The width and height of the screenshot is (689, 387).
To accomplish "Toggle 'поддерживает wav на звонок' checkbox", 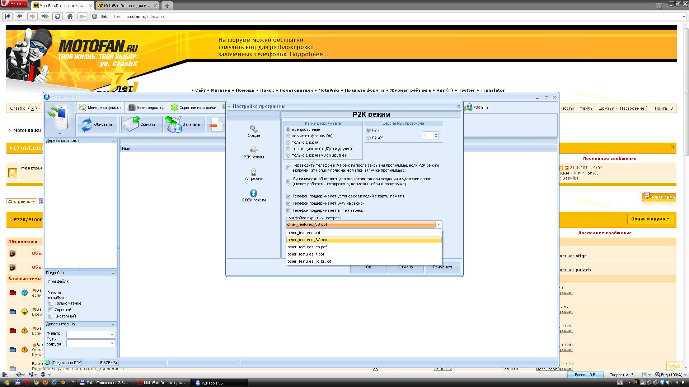I will (x=289, y=203).
